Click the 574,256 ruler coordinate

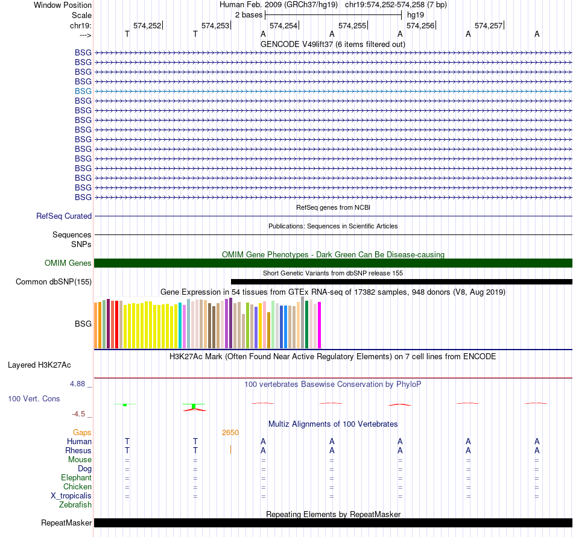pyautogui.click(x=420, y=25)
